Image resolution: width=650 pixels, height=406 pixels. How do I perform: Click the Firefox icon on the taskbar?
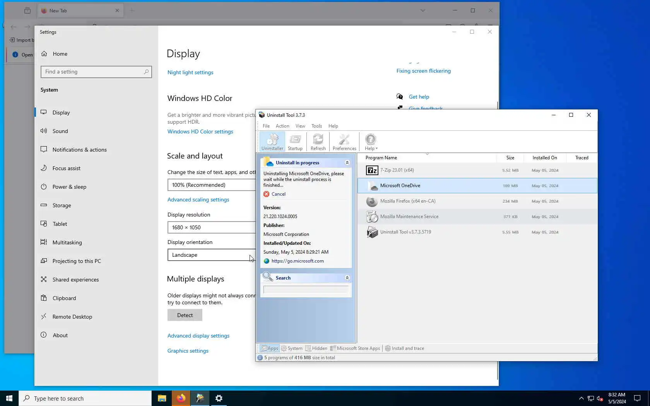[181, 398]
